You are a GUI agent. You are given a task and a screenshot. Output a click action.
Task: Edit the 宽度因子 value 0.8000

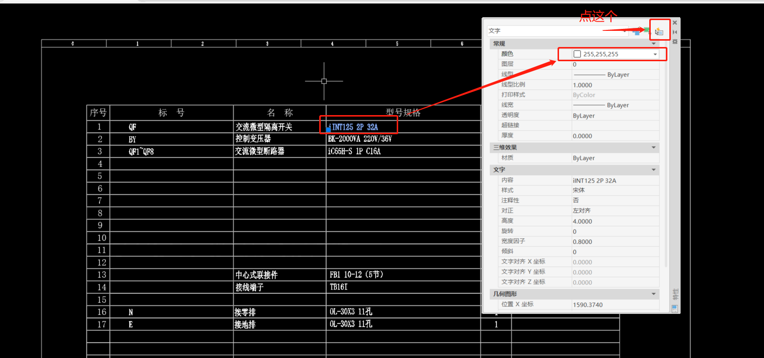point(615,241)
